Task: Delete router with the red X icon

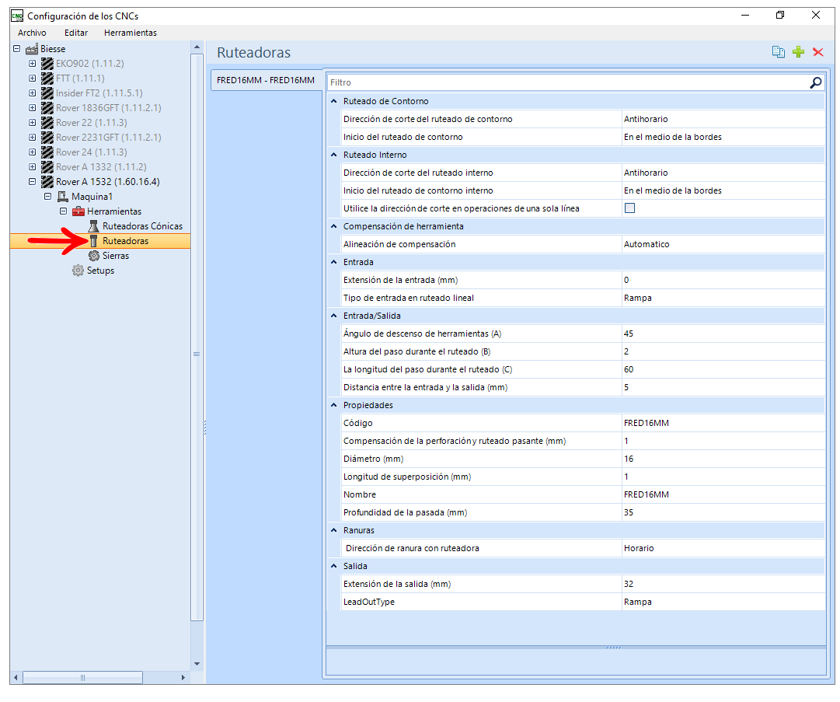Action: click(x=817, y=52)
